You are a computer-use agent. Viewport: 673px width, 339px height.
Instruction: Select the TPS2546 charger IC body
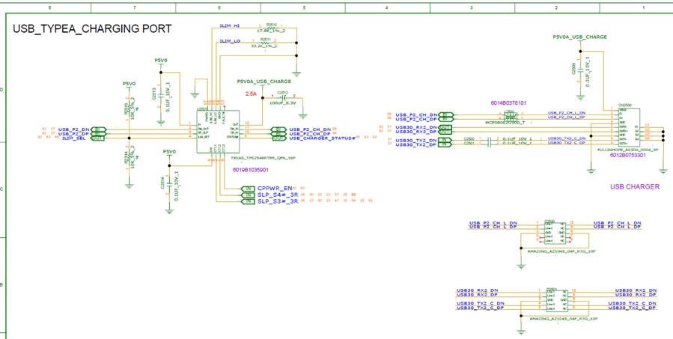[x=218, y=131]
